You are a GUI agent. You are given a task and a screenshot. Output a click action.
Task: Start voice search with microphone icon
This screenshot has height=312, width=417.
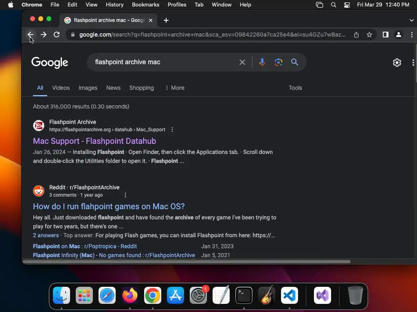pos(262,62)
